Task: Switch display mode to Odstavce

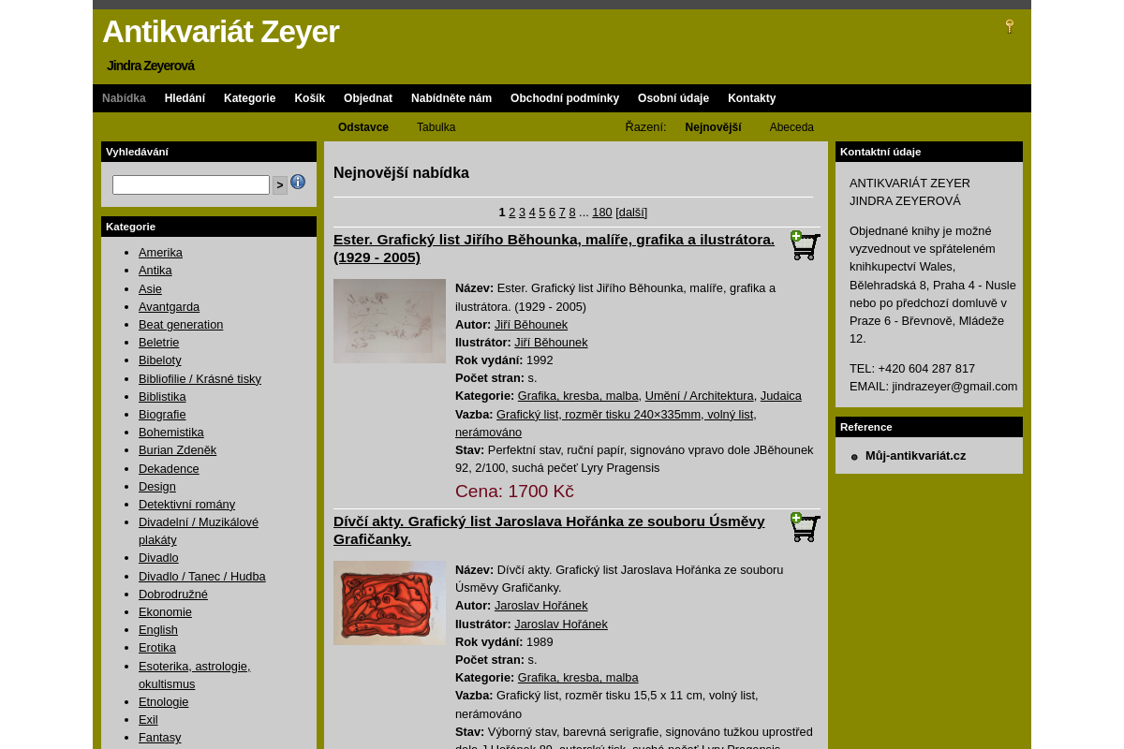Action: pyautogui.click(x=363, y=127)
